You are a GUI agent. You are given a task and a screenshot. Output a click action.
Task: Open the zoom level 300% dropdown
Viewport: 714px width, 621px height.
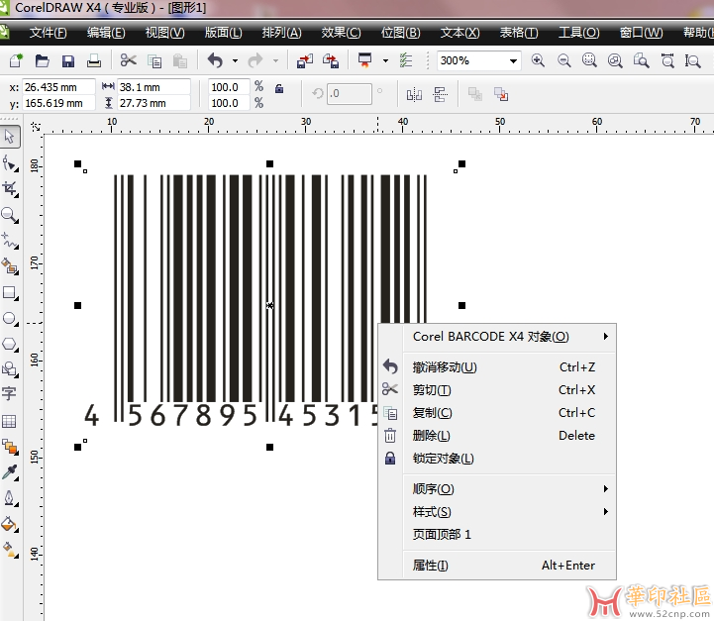point(513,61)
